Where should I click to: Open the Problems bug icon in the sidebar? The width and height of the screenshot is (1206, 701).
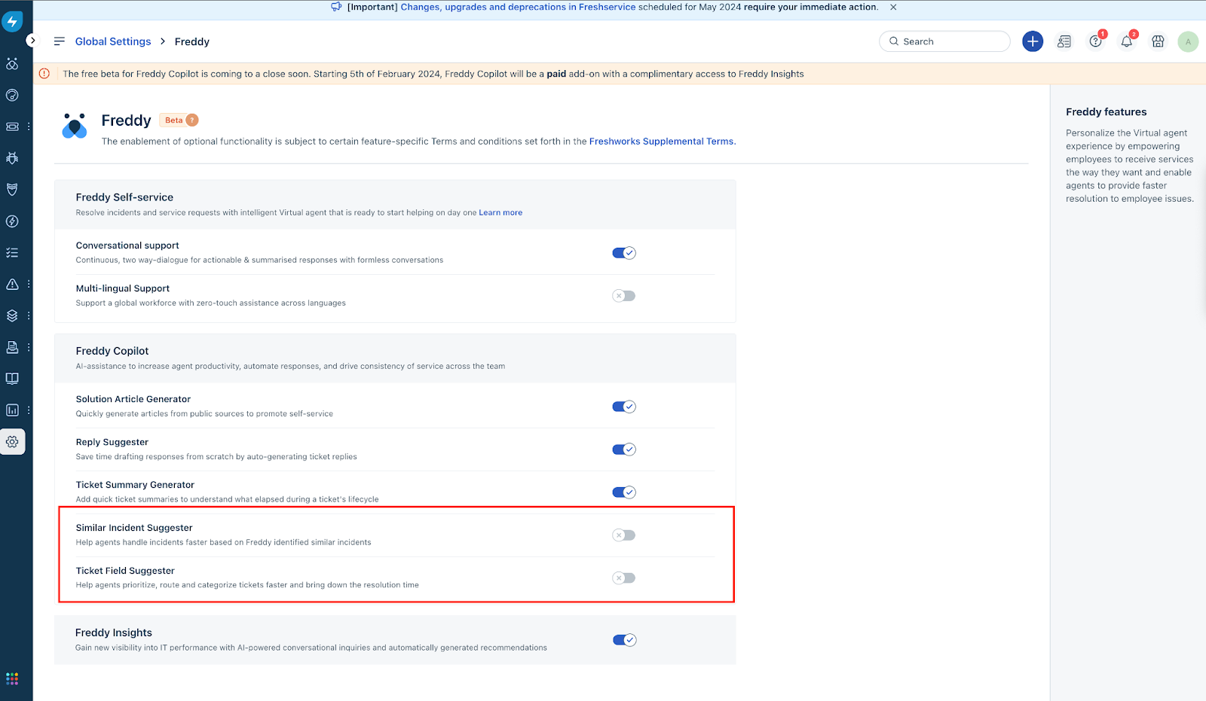pos(12,158)
